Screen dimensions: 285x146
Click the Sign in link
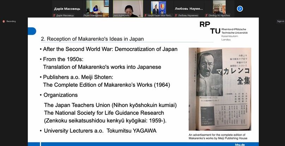(x=280, y=21)
